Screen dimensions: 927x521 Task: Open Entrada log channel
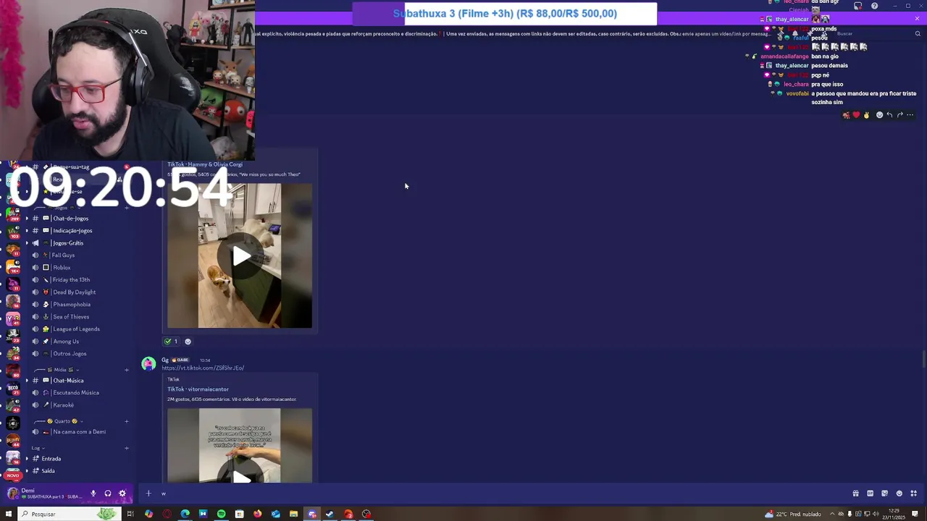tap(51, 459)
